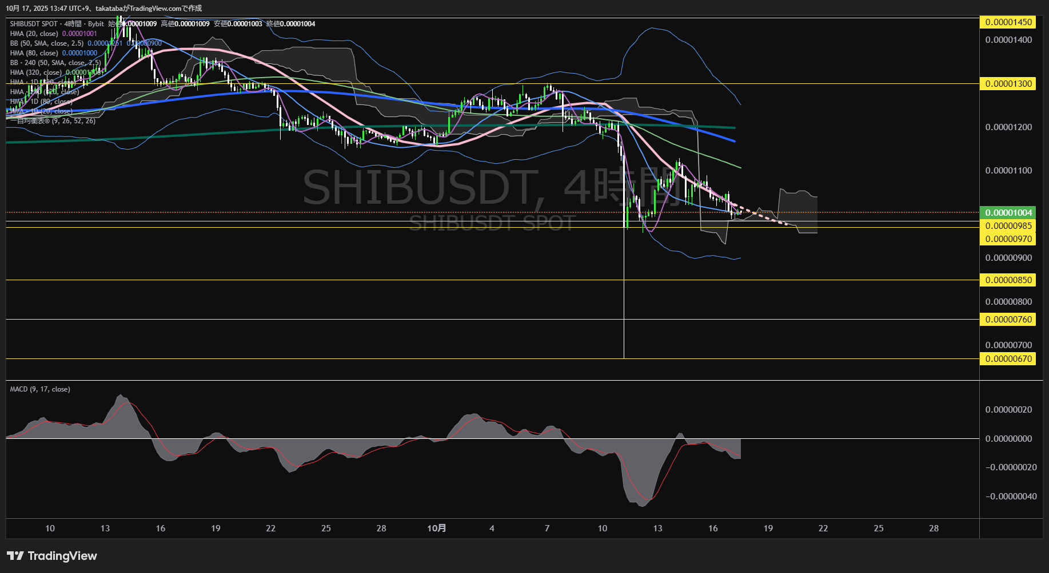Click the Ichimoku (9, 26, 52, 26) legend
1049x573 pixels.
pos(53,121)
